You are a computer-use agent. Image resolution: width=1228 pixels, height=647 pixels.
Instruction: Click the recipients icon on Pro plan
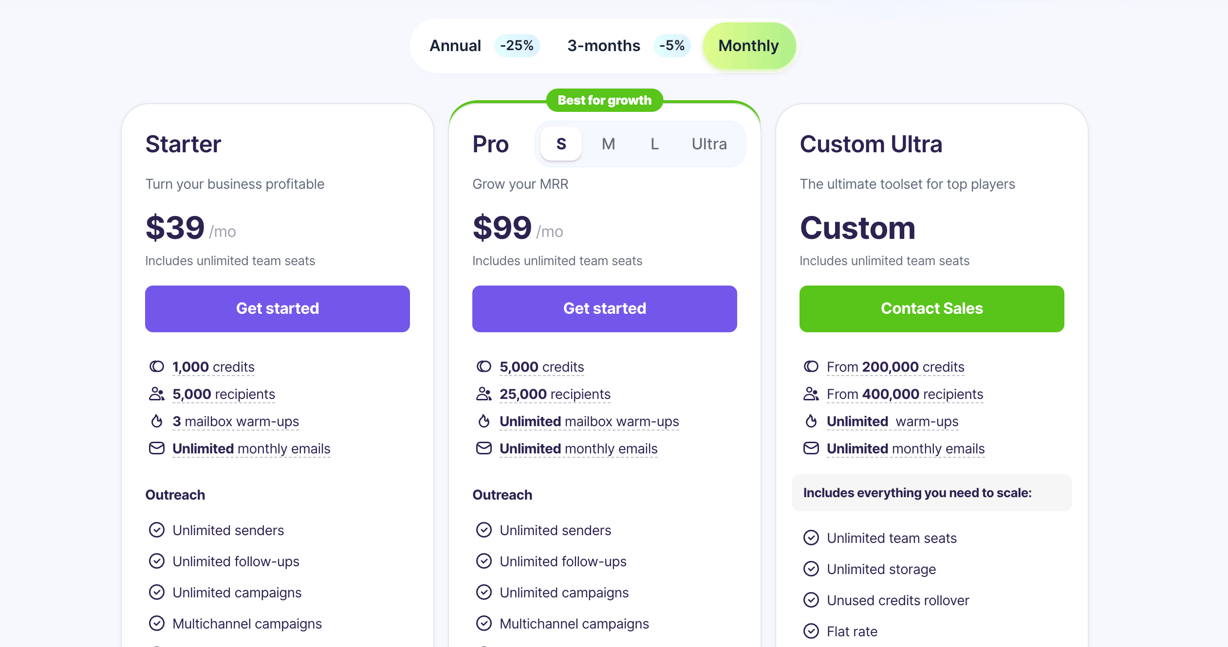pyautogui.click(x=484, y=394)
